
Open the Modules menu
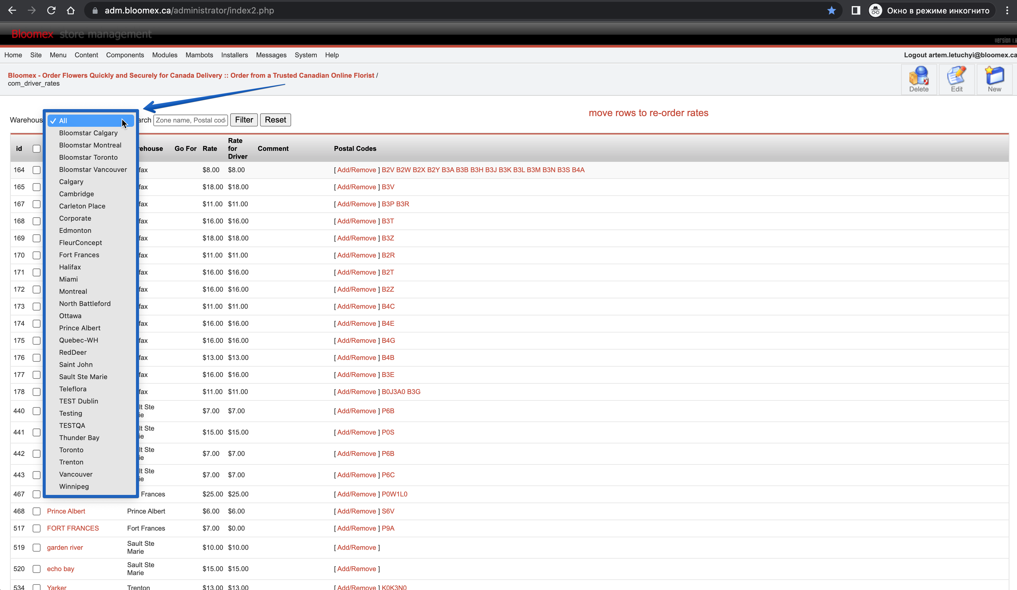tap(165, 55)
